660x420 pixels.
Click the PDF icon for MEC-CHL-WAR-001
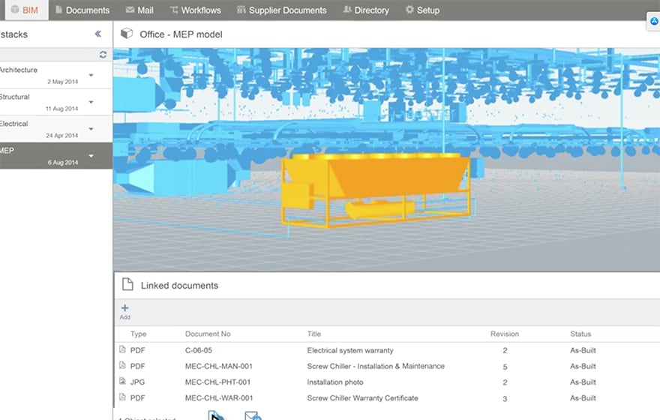pos(122,397)
